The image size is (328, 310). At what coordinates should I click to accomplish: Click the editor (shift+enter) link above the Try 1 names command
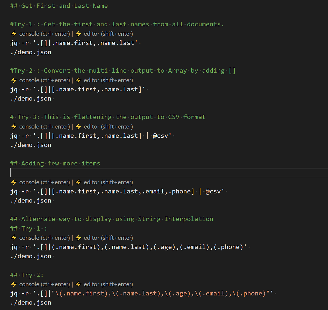coord(108,34)
